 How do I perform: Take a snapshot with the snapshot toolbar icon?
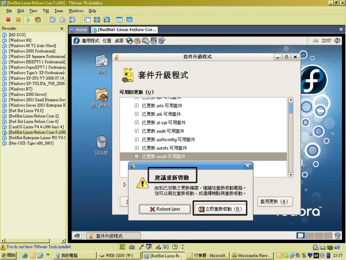click(x=52, y=19)
